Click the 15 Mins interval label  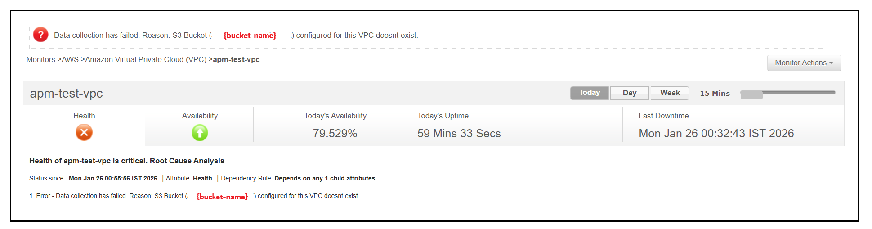coord(715,93)
